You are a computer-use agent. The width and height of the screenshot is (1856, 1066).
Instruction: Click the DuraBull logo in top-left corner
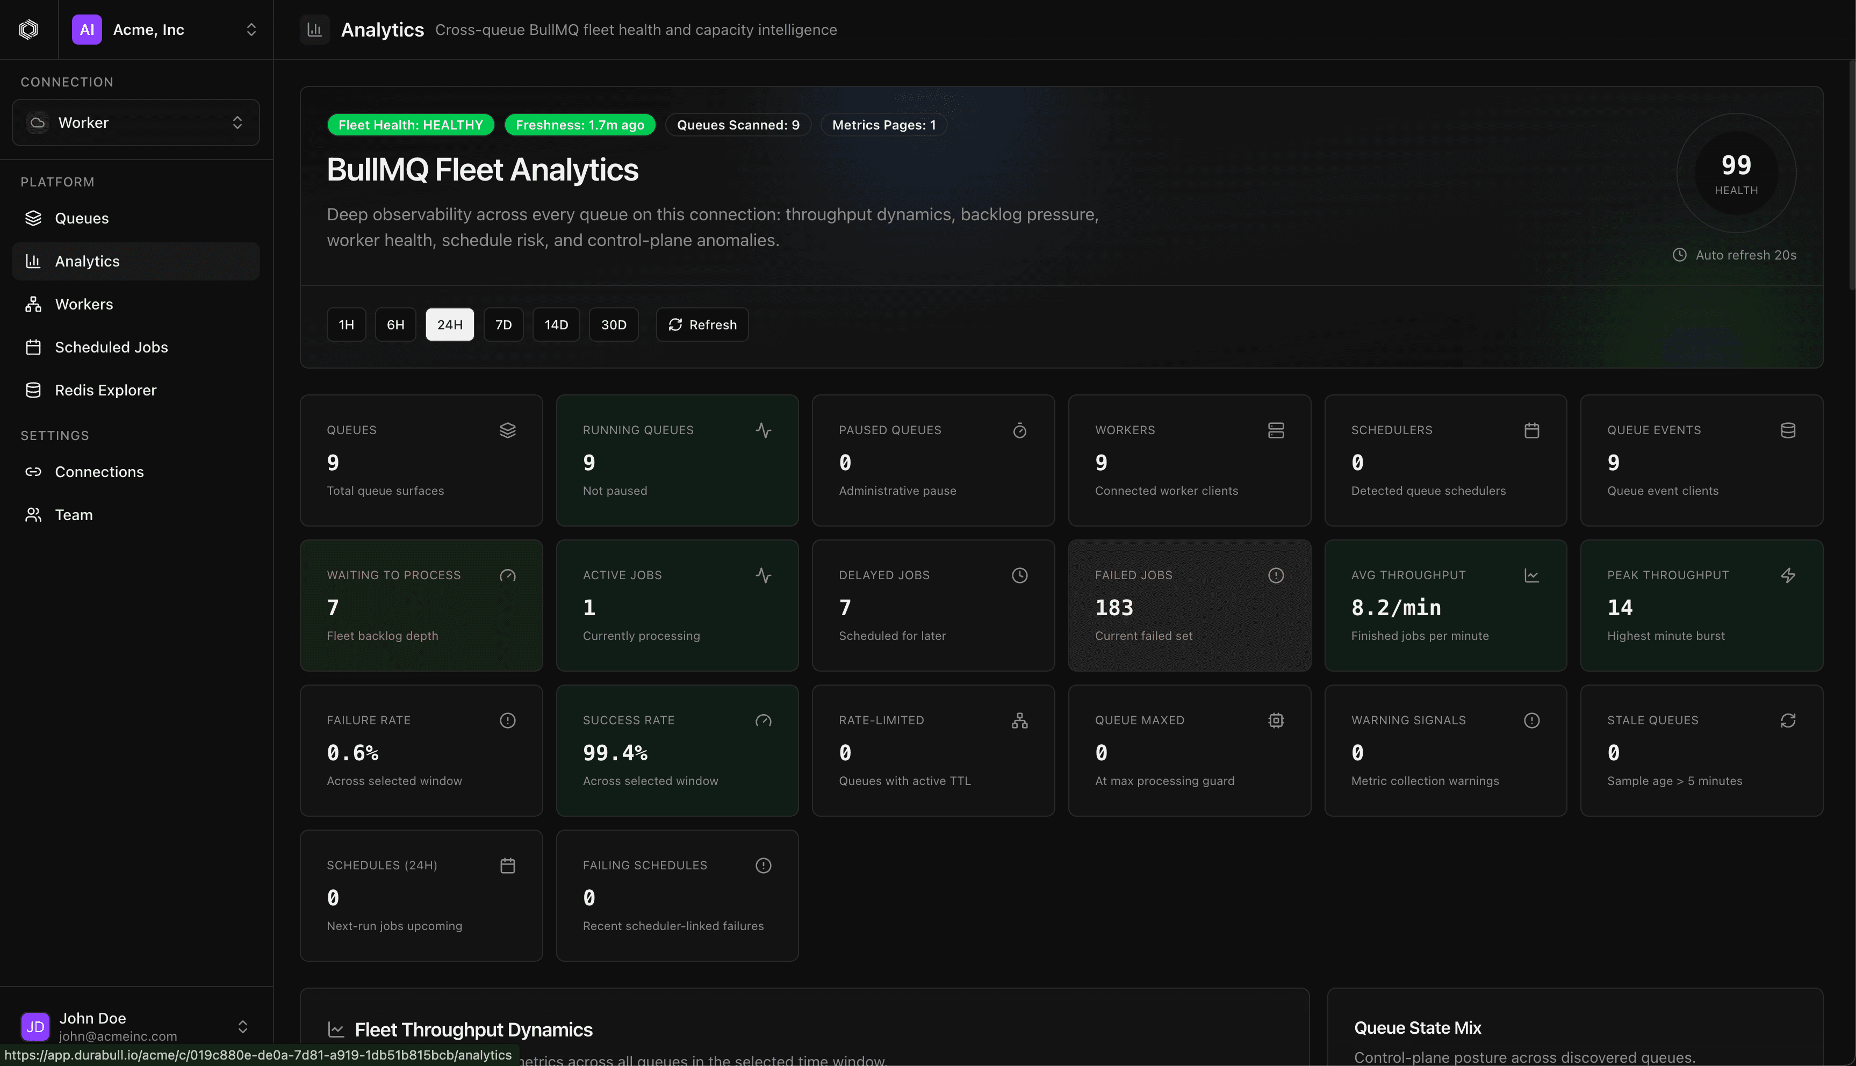pos(28,30)
